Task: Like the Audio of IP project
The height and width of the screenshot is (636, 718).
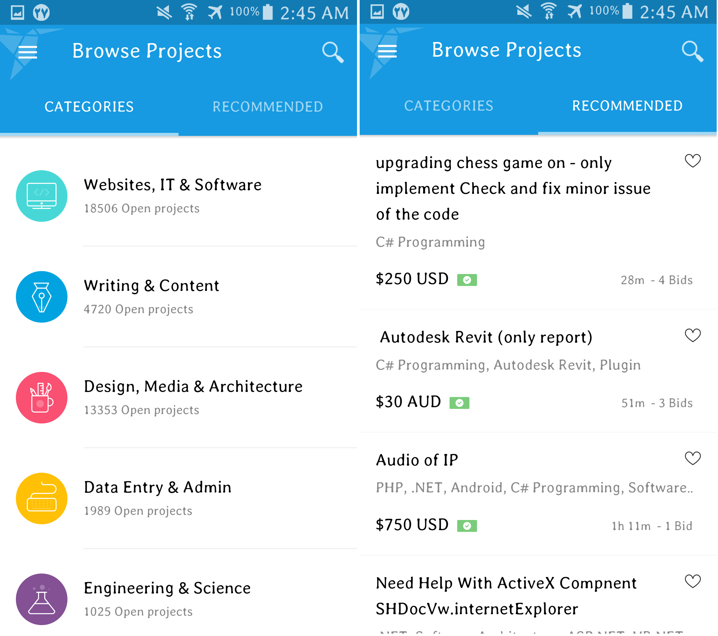Action: (692, 458)
